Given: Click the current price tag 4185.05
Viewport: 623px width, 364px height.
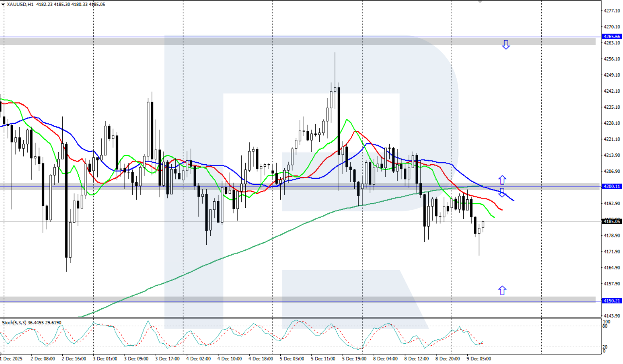Looking at the screenshot, I should (x=611, y=222).
